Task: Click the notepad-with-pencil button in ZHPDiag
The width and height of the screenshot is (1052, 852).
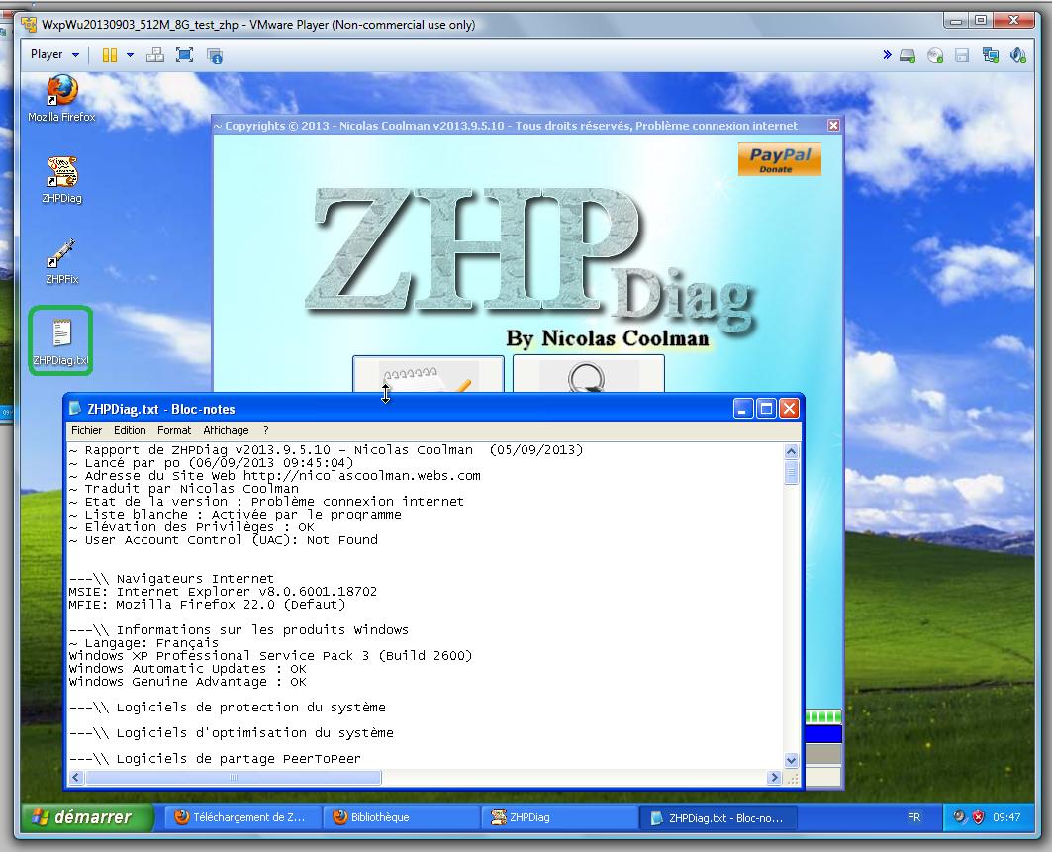Action: [429, 374]
